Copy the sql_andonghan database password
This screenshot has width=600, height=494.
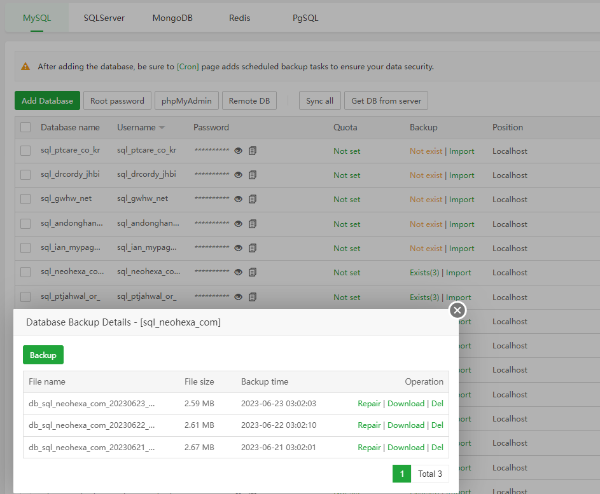(x=253, y=224)
